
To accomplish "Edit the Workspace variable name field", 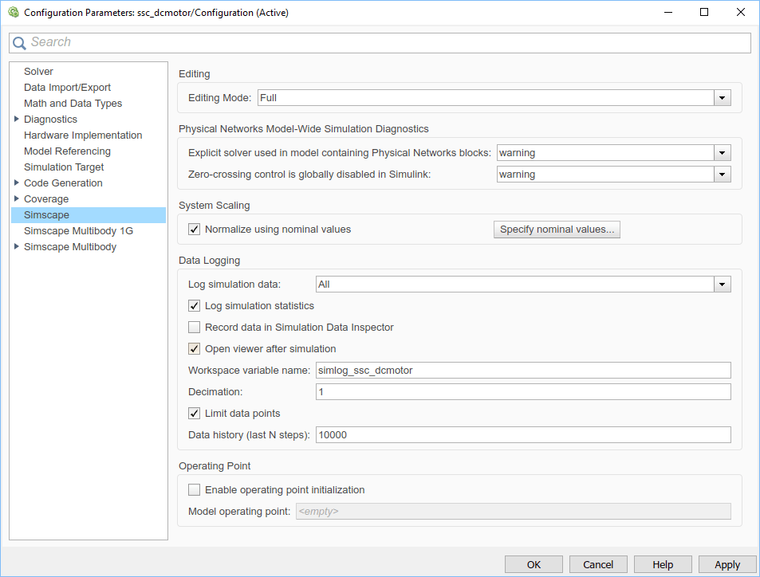I will [523, 371].
